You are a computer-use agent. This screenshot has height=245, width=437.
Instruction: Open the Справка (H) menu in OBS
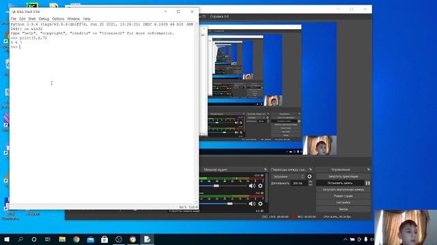(219, 16)
